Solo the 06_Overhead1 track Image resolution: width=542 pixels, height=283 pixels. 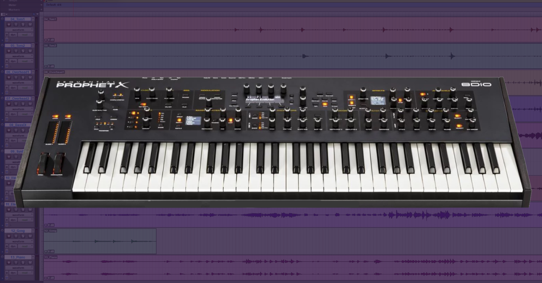pos(23,78)
